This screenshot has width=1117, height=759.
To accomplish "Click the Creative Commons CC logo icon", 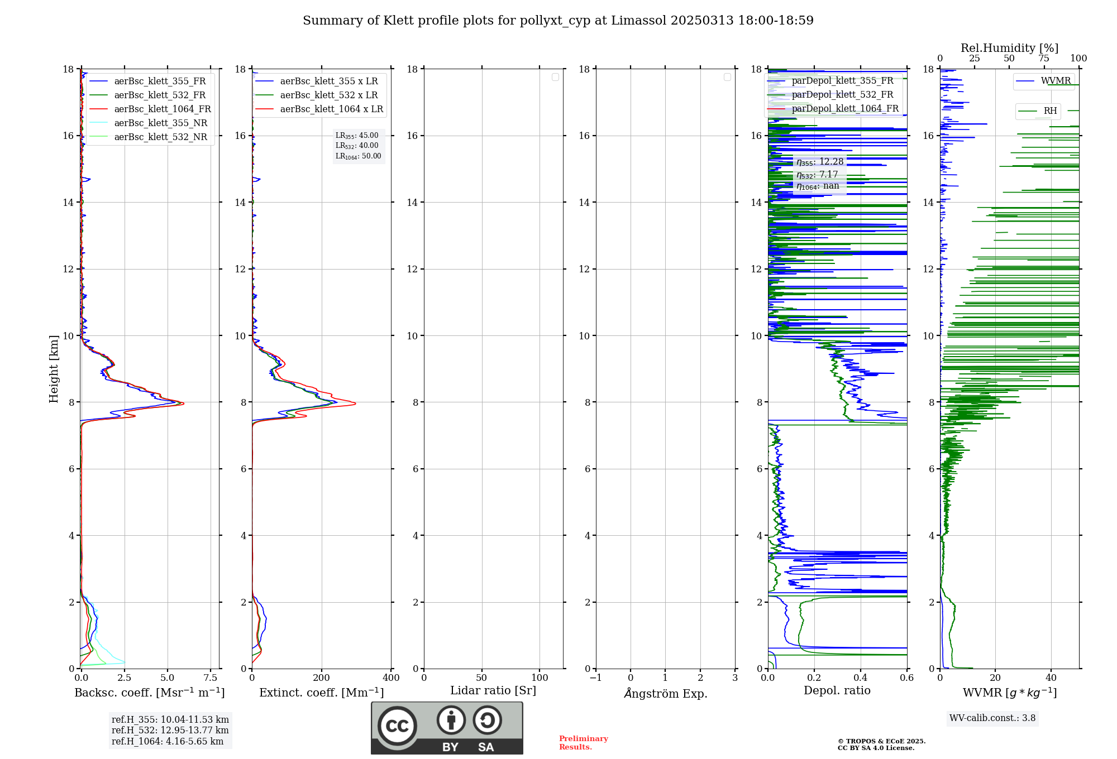I will coord(397,726).
